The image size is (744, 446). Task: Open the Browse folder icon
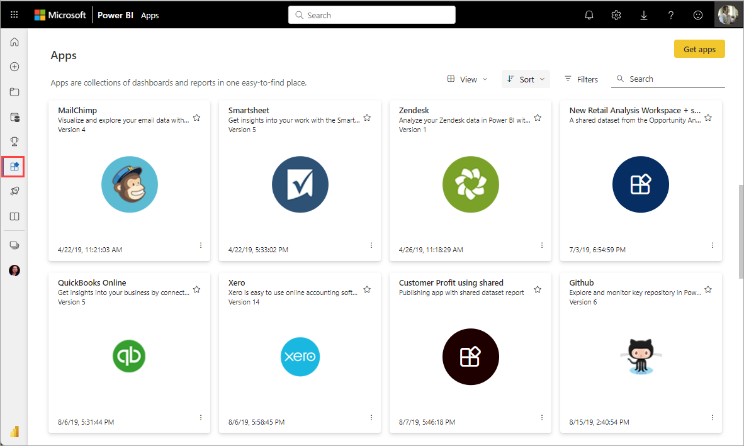pos(14,92)
